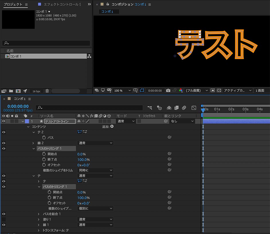
Task: Take a snapshot with the camera icon
Action: coord(168,90)
